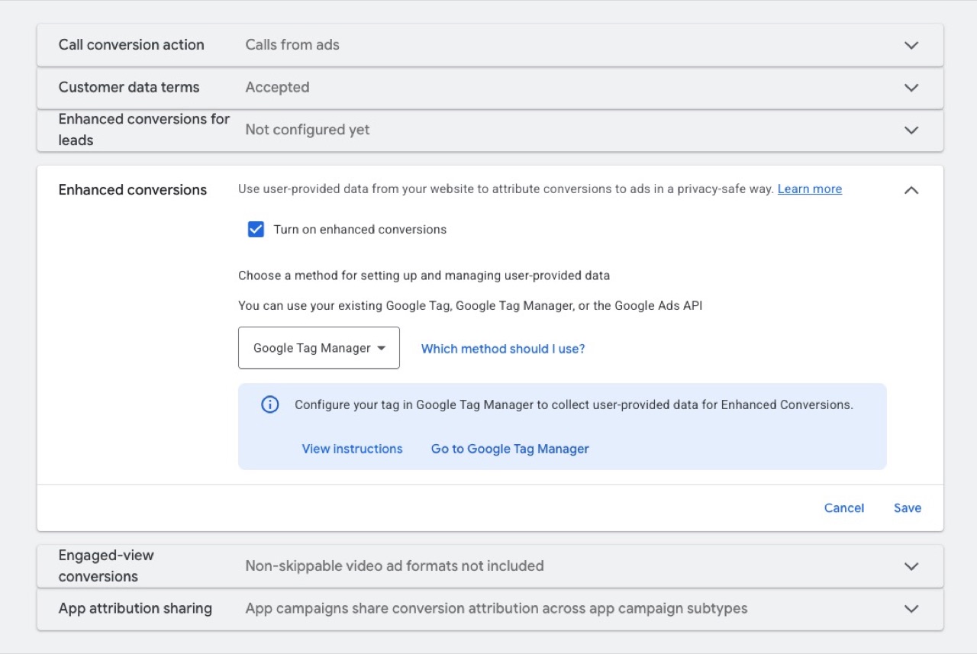The height and width of the screenshot is (654, 977).
Task: Expand the Call conversion action section
Action: 911,45
